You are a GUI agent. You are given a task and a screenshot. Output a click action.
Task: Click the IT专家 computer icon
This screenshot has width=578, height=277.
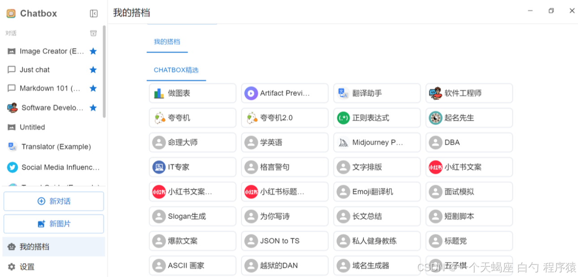coord(159,167)
